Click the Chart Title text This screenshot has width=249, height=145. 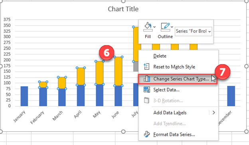[x=123, y=9]
